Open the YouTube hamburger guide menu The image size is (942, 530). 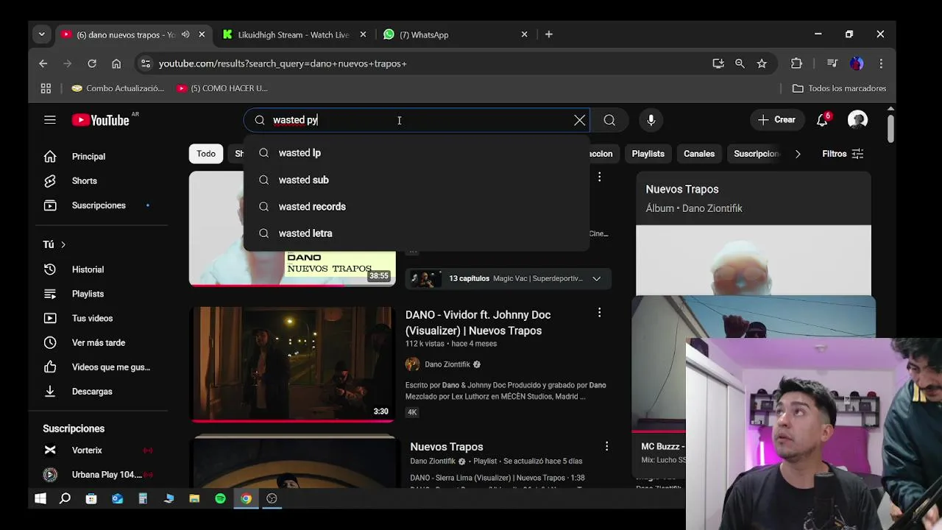[50, 120]
